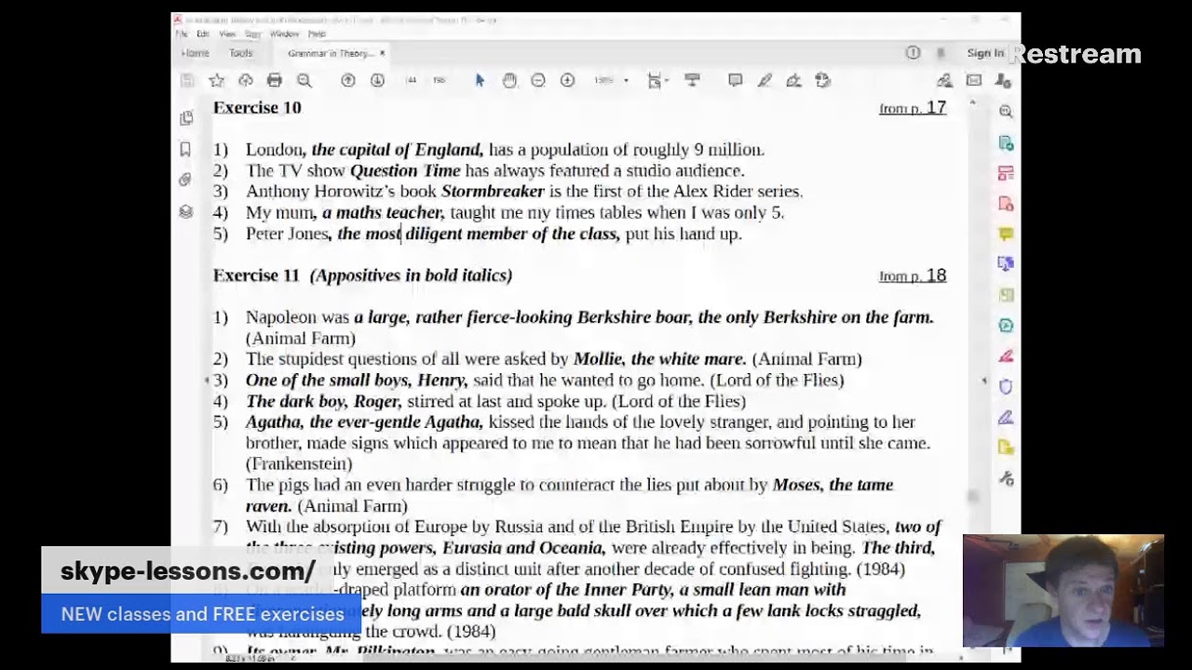The image size is (1192, 670).
Task: Activate the Hand pan tool
Action: 509,81
